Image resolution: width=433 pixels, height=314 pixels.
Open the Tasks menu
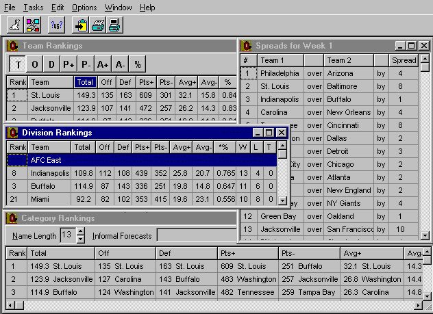coord(33,8)
